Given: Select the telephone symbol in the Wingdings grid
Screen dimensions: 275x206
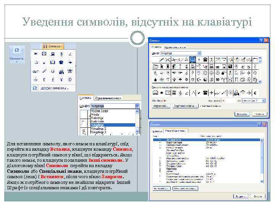Looking at the screenshot, I should [x=205, y=60].
